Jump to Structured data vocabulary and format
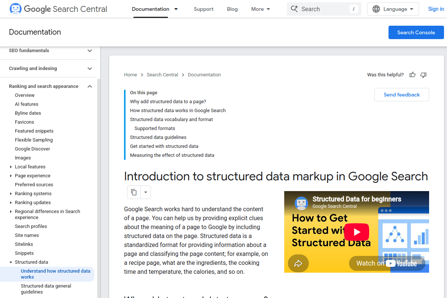Image resolution: width=447 pixels, height=298 pixels. click(x=171, y=120)
